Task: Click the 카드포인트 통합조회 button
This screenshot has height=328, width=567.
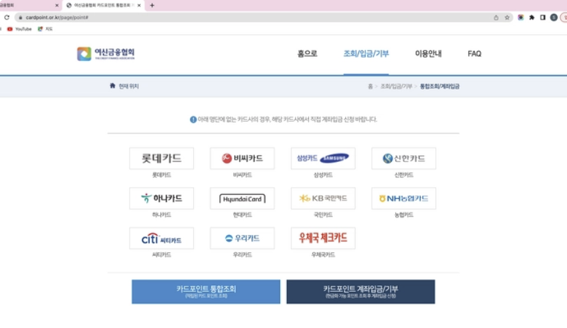Action: [206, 291]
